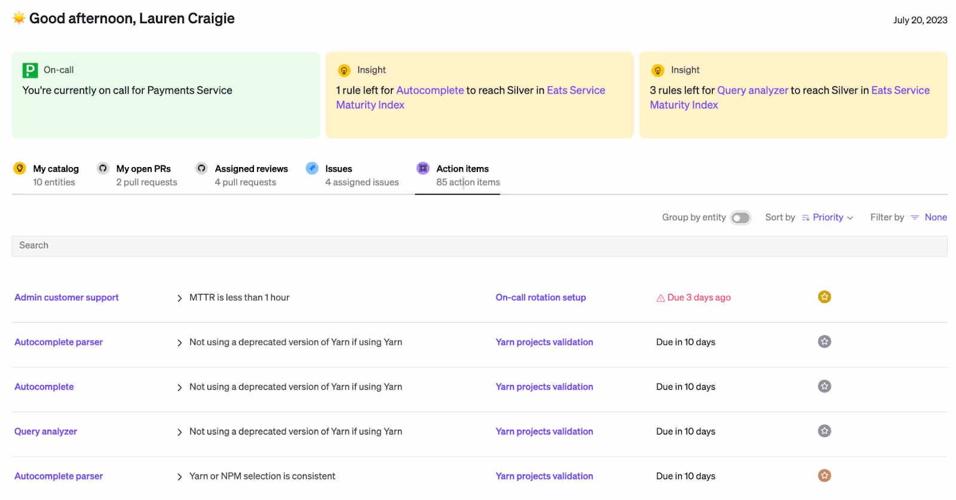
Task: Open the Filter by None dropdown
Action: (x=935, y=218)
